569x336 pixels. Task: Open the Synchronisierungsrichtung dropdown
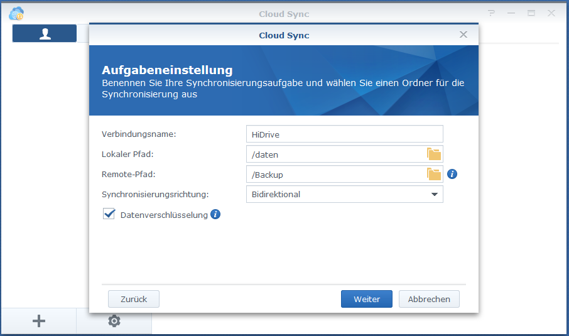(x=345, y=194)
